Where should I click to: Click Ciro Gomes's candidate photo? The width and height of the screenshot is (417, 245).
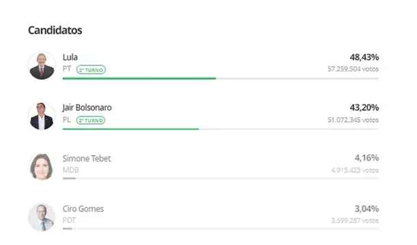coord(42,217)
